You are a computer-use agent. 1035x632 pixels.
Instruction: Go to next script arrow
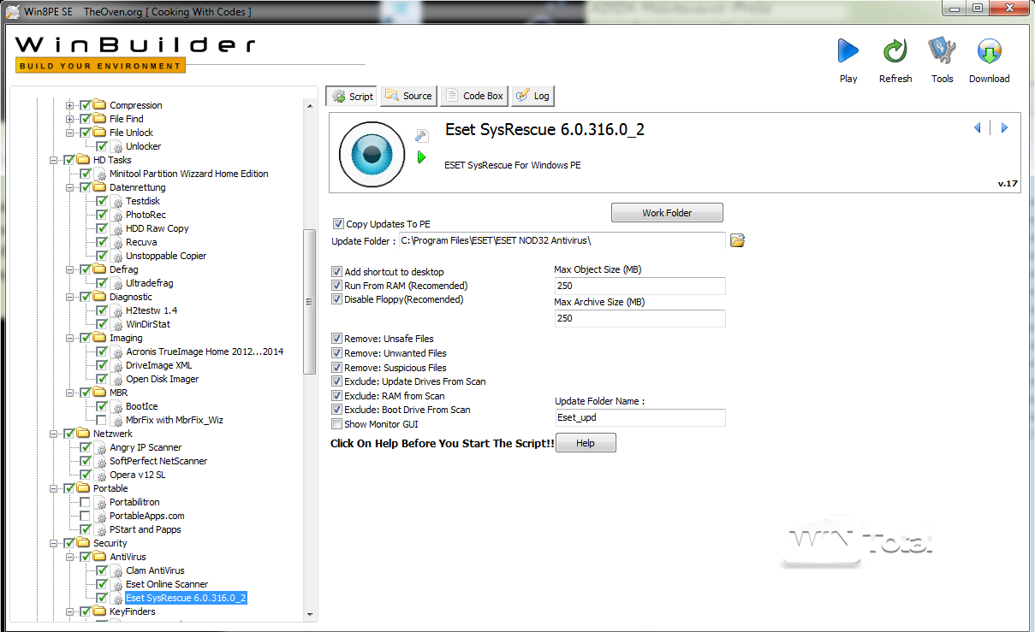(1004, 128)
